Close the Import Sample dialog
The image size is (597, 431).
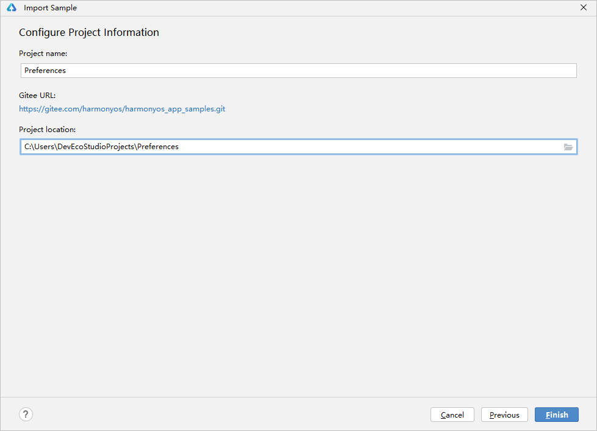coord(584,7)
